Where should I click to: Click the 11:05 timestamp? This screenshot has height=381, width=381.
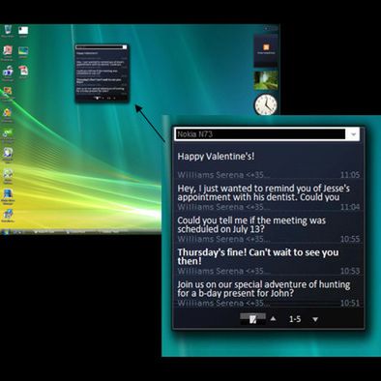[x=350, y=175]
